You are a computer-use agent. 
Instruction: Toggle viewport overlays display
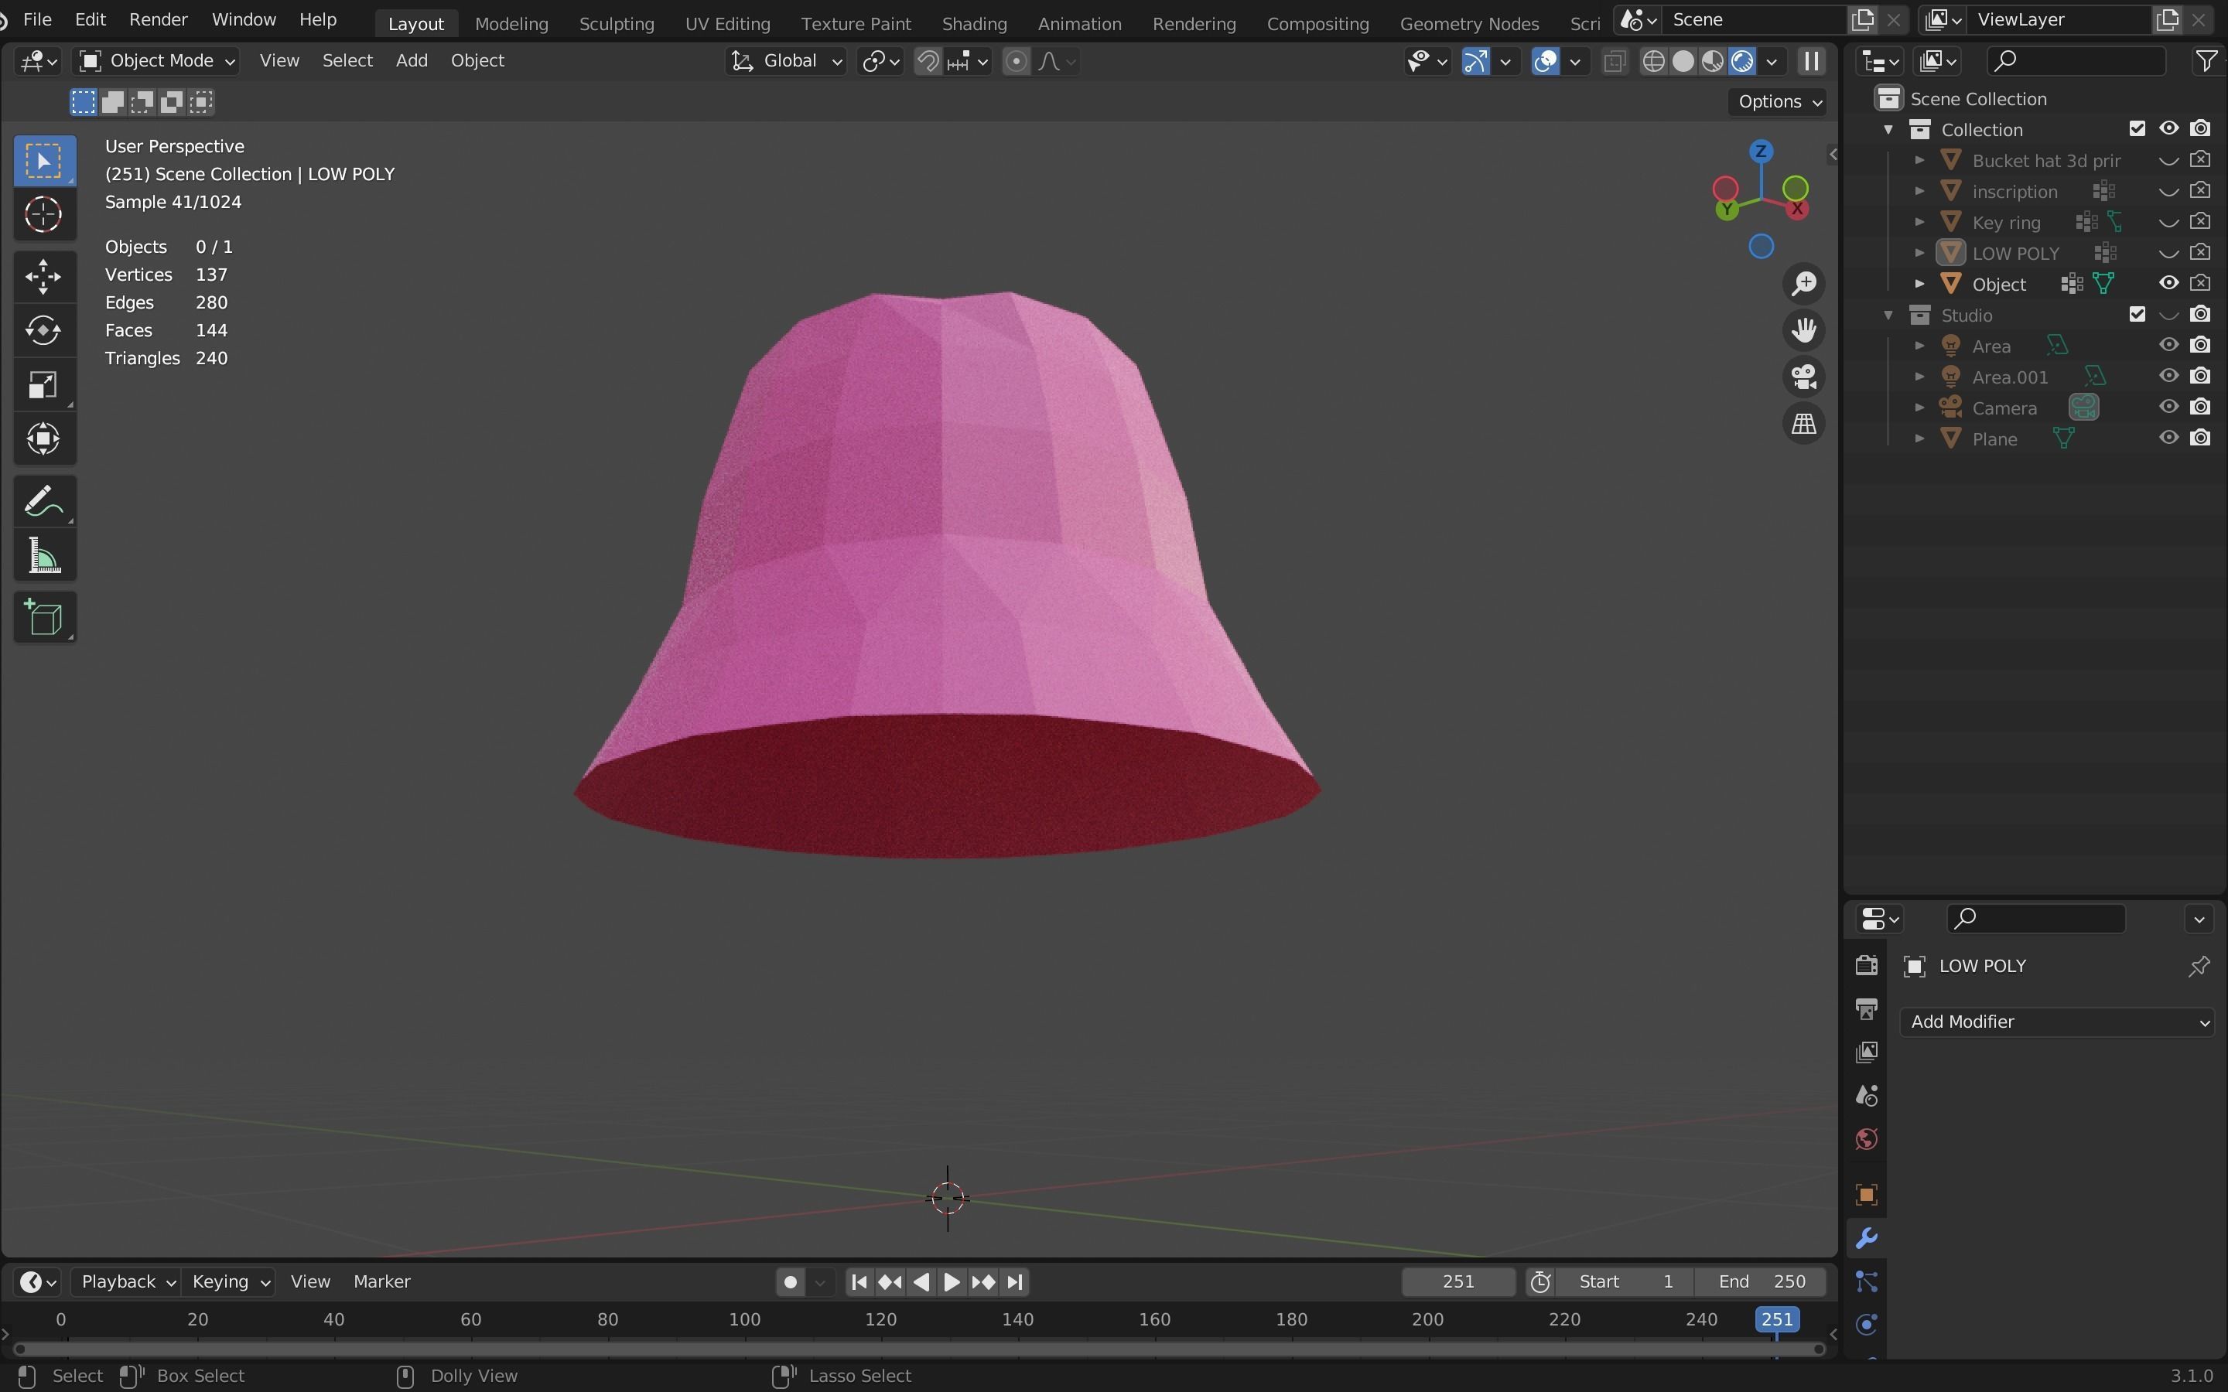coord(1545,62)
